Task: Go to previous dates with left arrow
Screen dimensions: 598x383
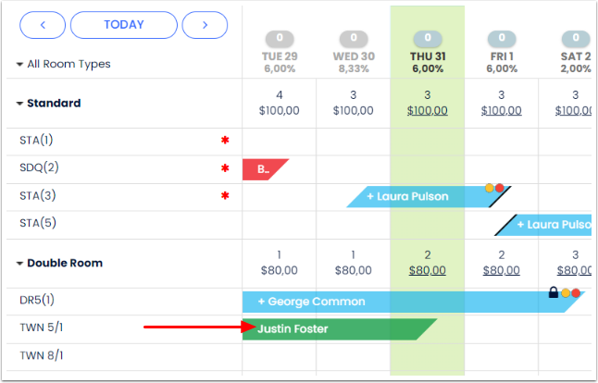Action: click(x=44, y=25)
